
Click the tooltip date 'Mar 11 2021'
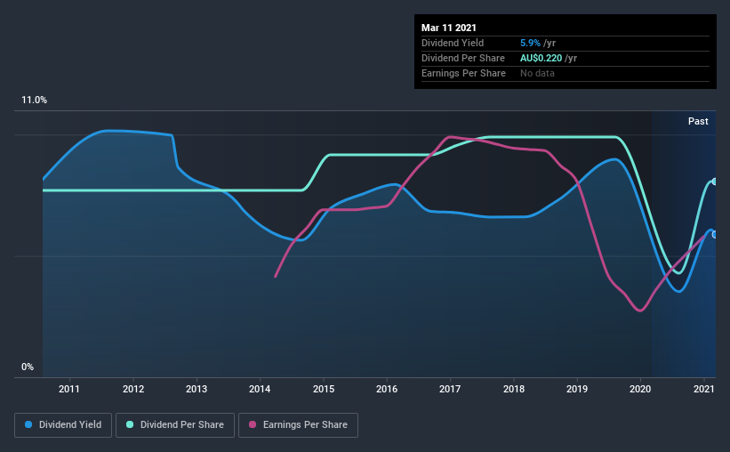tap(449, 28)
